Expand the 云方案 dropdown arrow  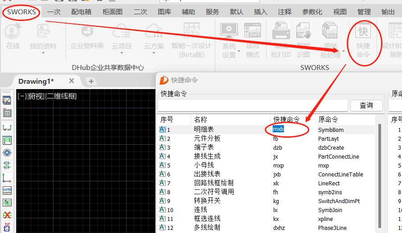pos(154,53)
